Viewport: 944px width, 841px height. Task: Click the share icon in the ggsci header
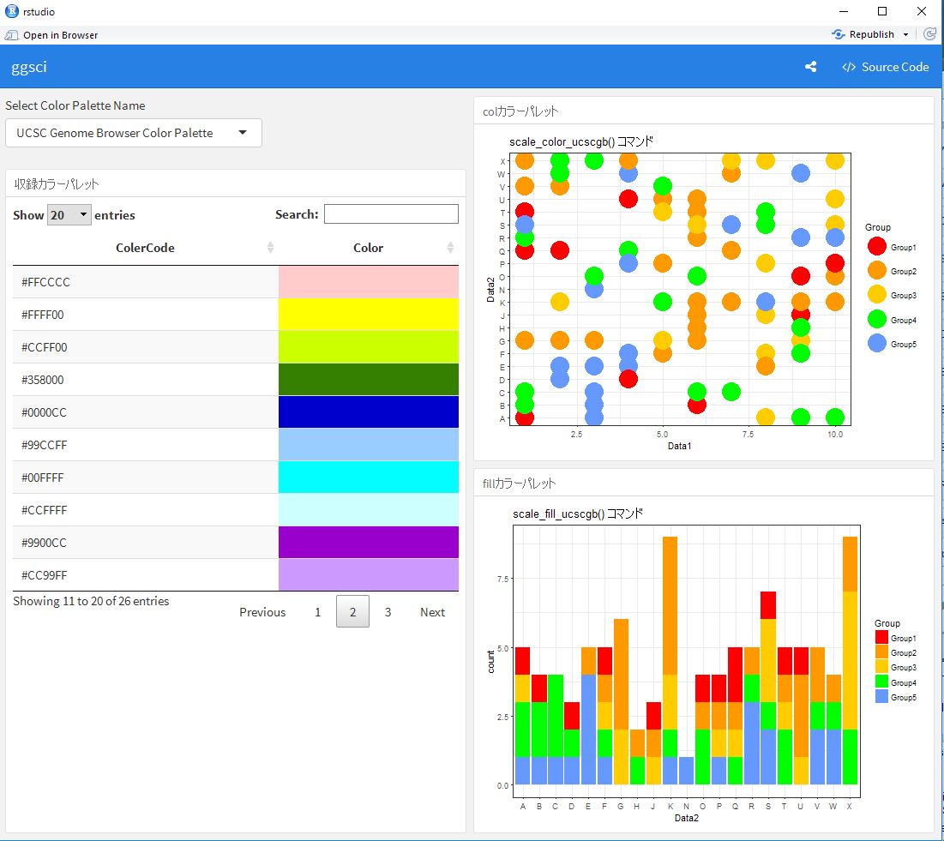(x=810, y=67)
